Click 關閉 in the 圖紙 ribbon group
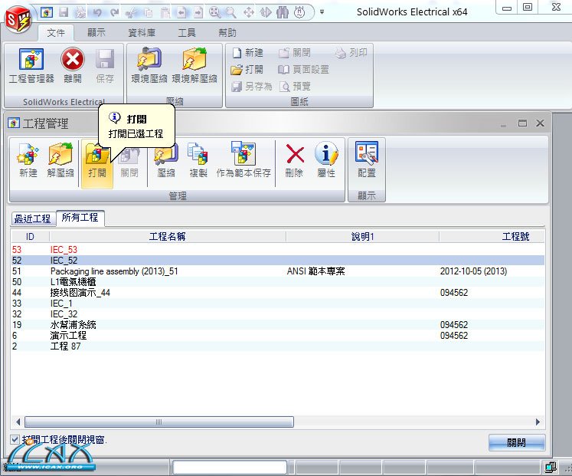The image size is (572, 476). (295, 53)
